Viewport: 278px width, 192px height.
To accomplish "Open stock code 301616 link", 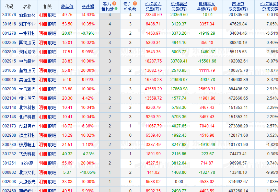I will click(x=9, y=24).
